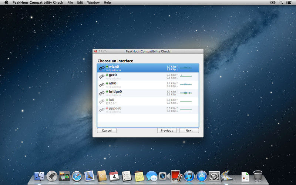Select the wlan0 interface name
Viewport: 296px width, 185px height.
(x=114, y=67)
